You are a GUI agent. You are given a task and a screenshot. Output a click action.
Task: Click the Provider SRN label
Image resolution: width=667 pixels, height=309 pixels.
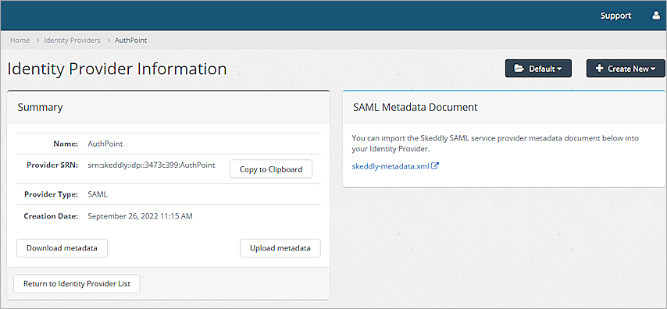(52, 165)
